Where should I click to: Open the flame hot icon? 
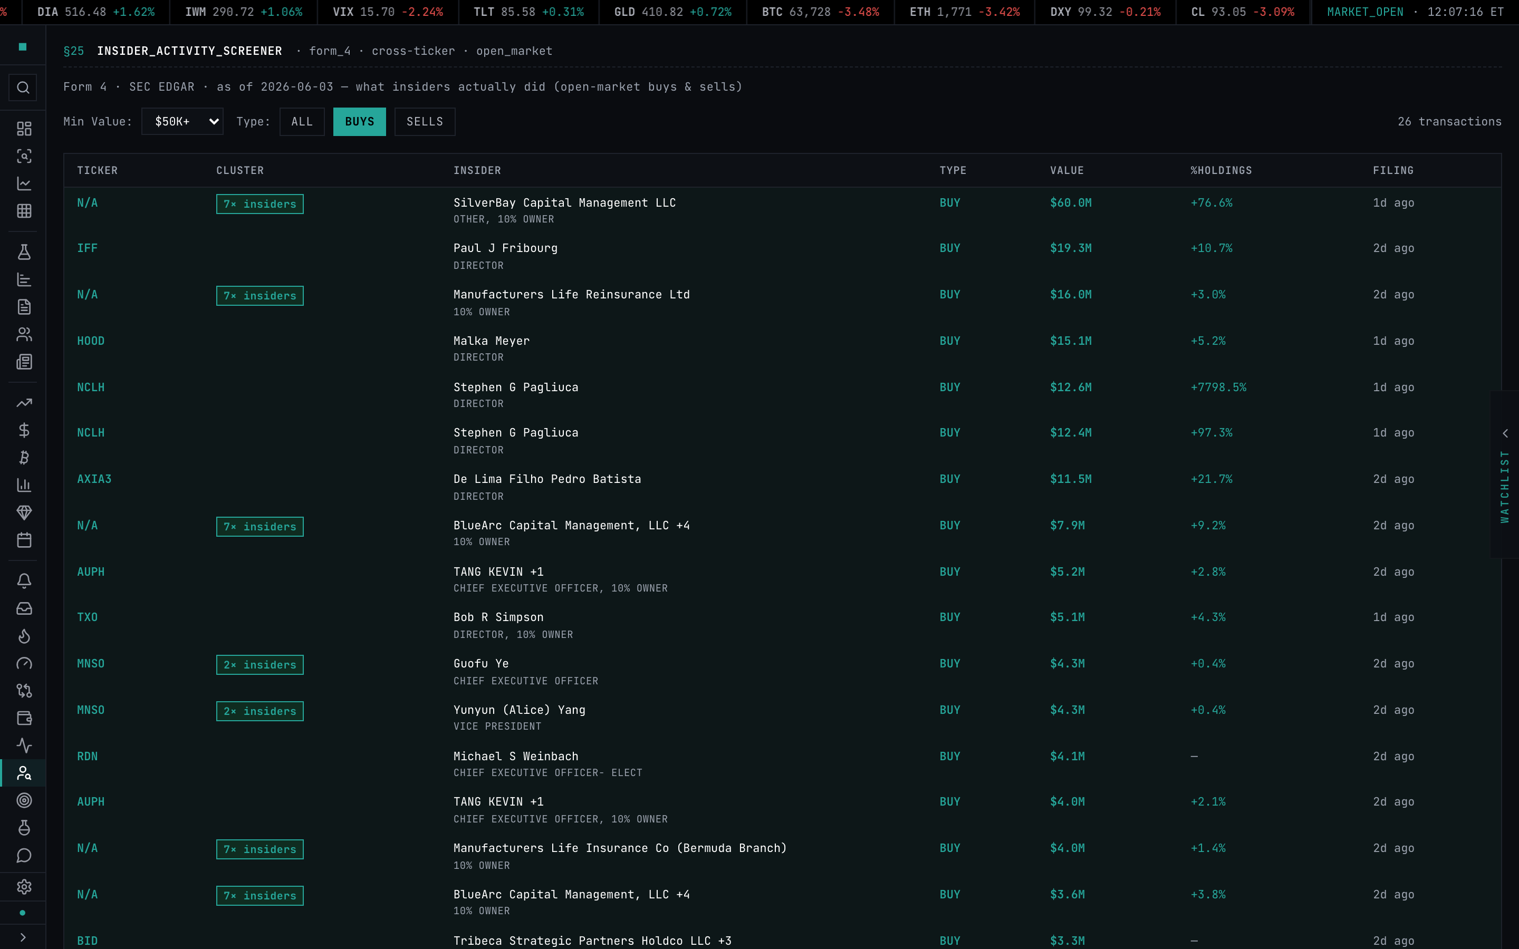tap(24, 636)
